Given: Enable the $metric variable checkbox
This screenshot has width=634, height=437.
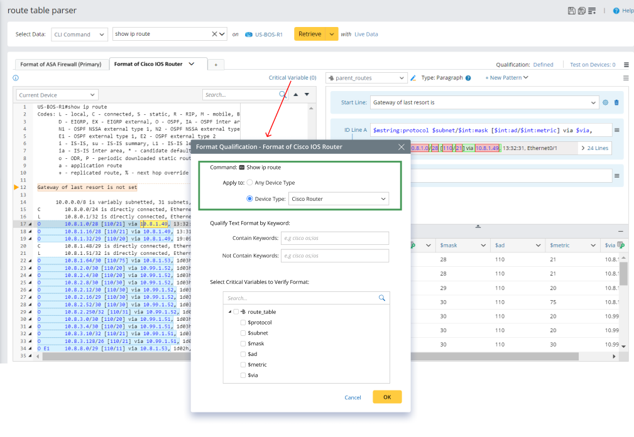Looking at the screenshot, I should coord(243,365).
